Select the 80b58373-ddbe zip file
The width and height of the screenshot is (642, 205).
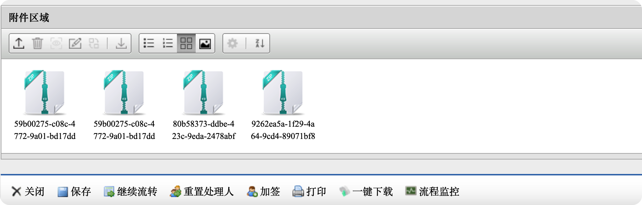click(204, 105)
